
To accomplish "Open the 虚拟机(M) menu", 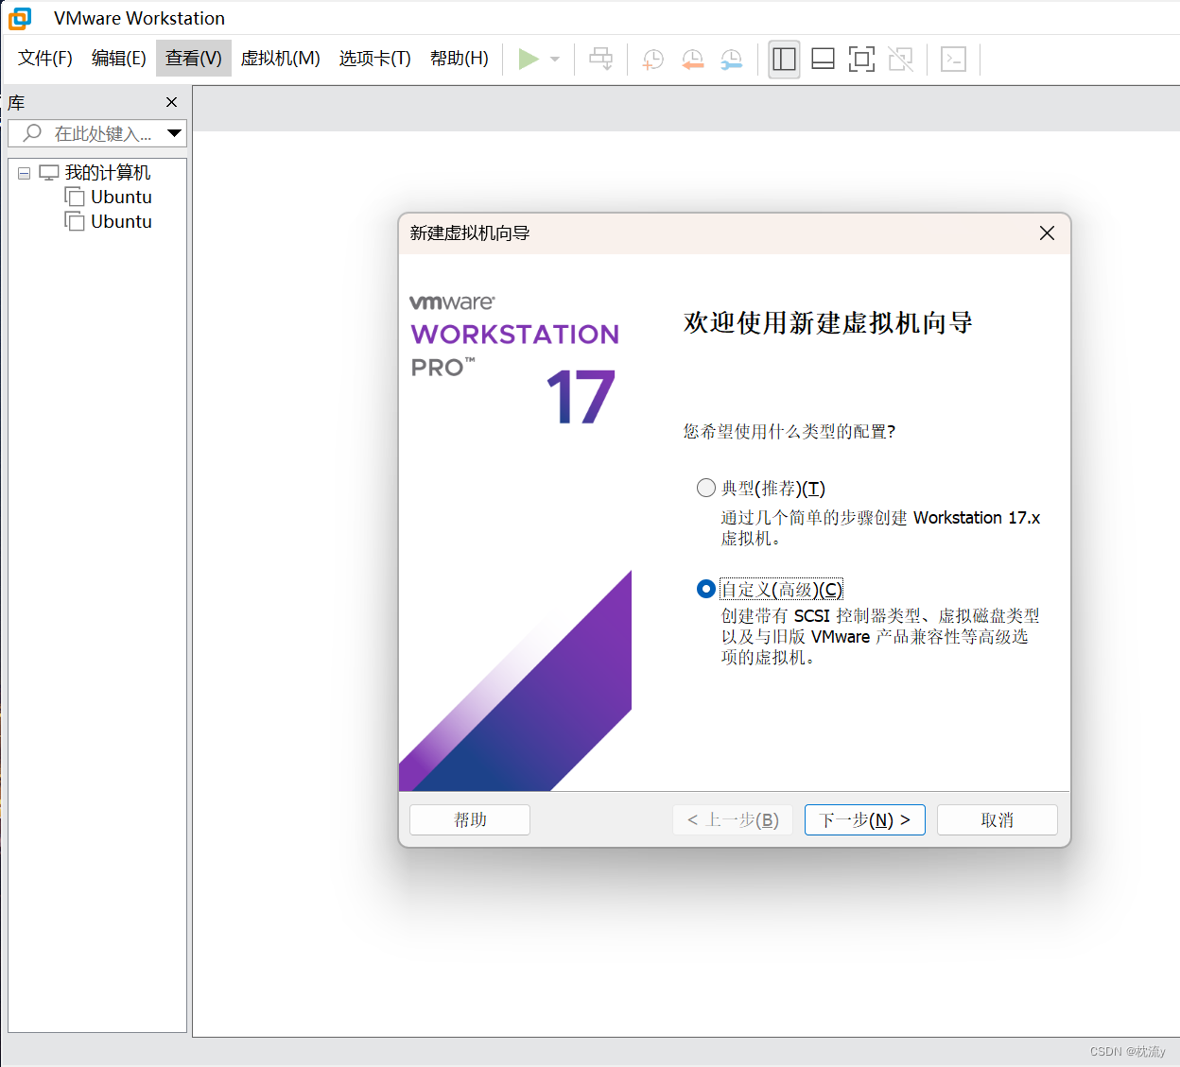I will (x=281, y=59).
